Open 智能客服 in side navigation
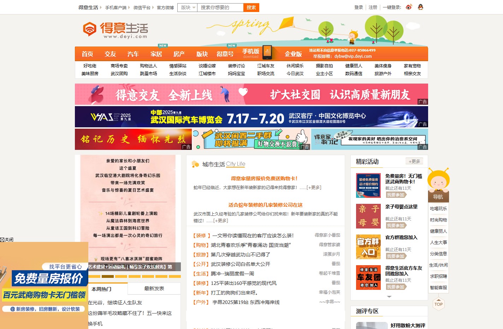This screenshot has width=503, height=329. point(438,288)
